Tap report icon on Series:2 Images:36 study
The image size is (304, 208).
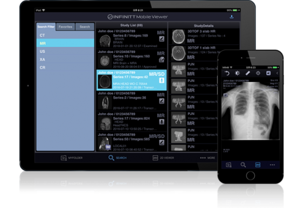tap(162, 101)
